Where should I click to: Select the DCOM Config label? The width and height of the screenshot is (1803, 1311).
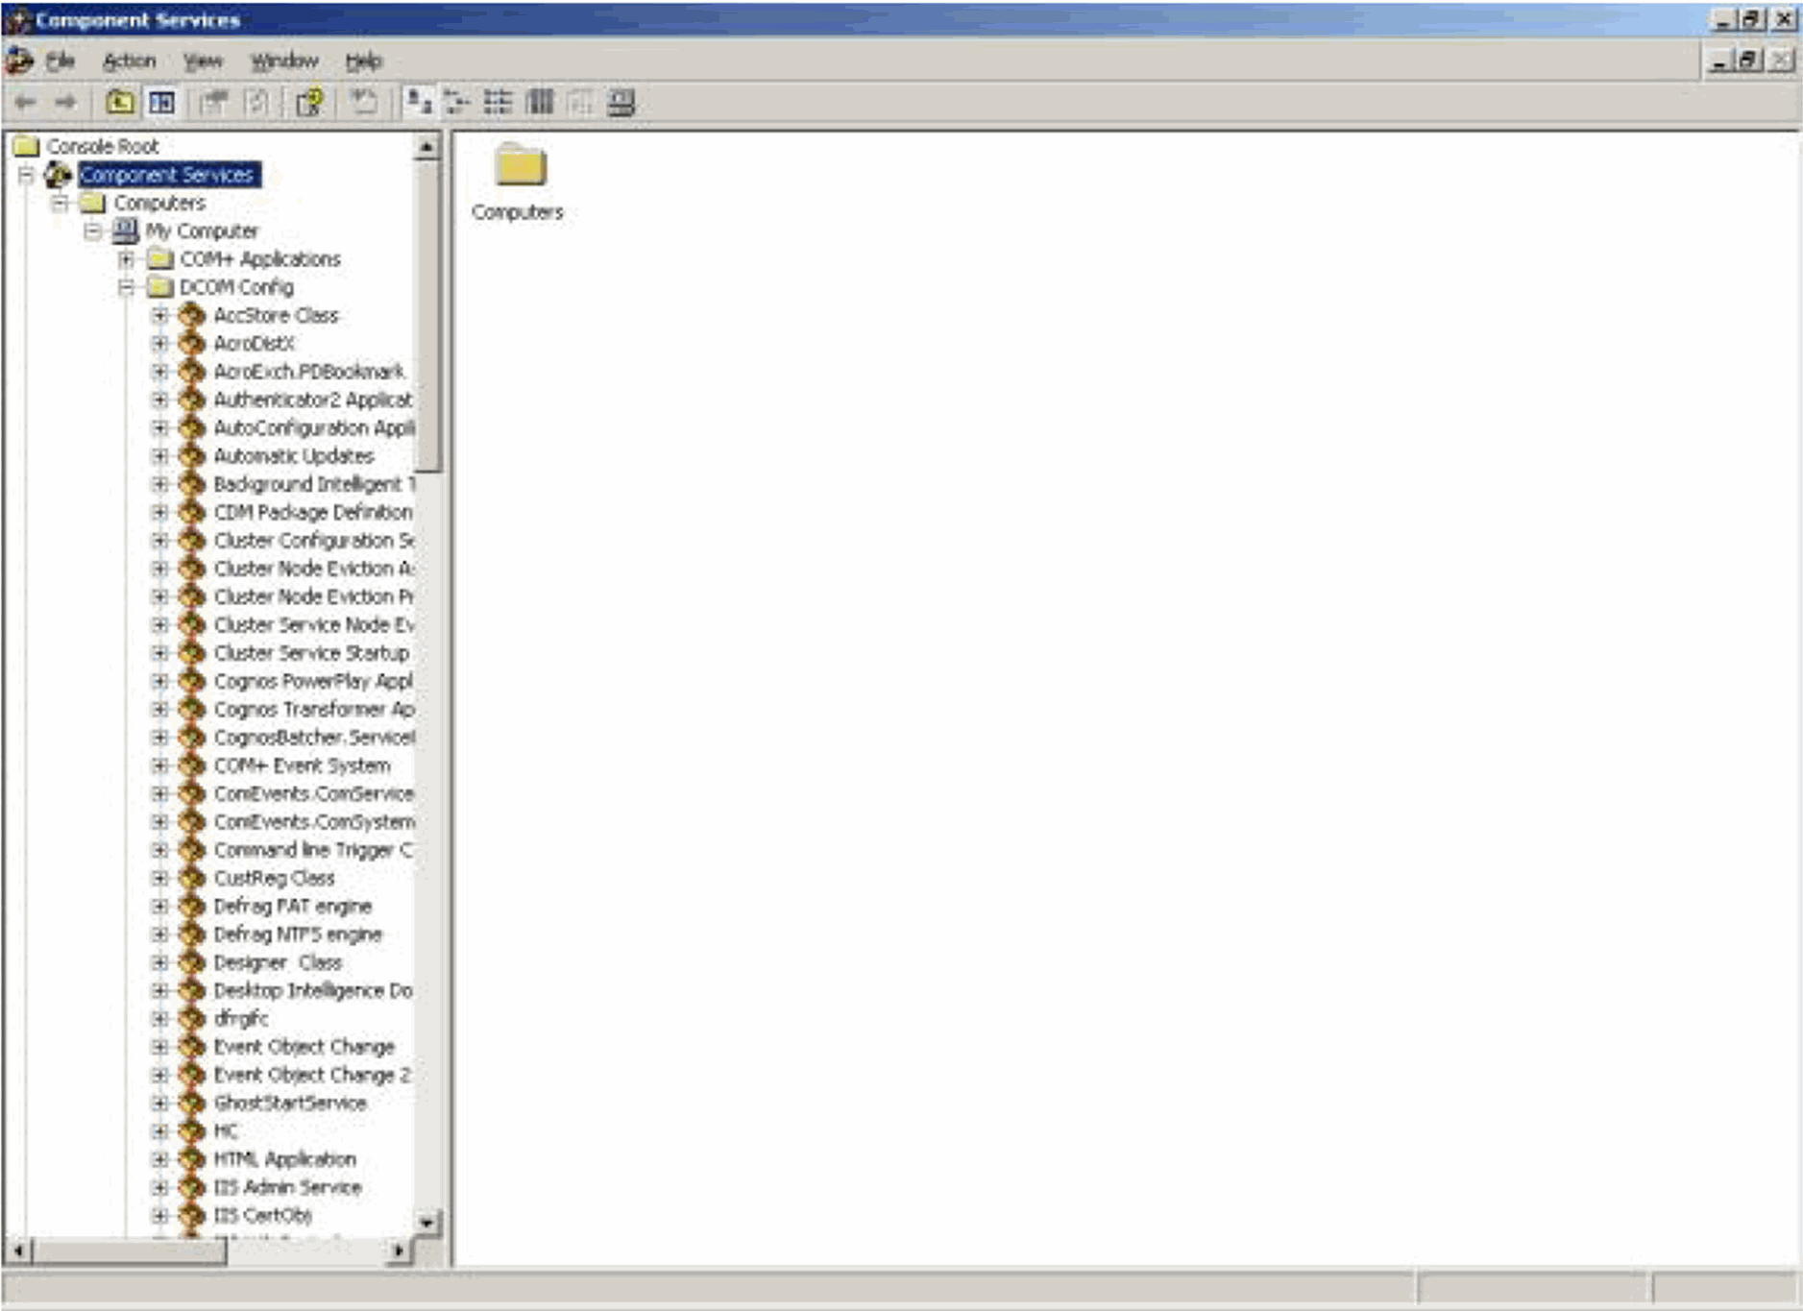[x=236, y=287]
